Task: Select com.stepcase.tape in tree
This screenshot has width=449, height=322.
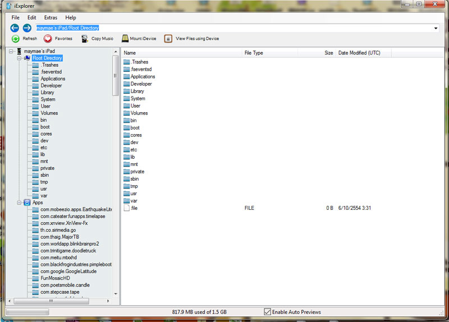Action: [x=60, y=292]
